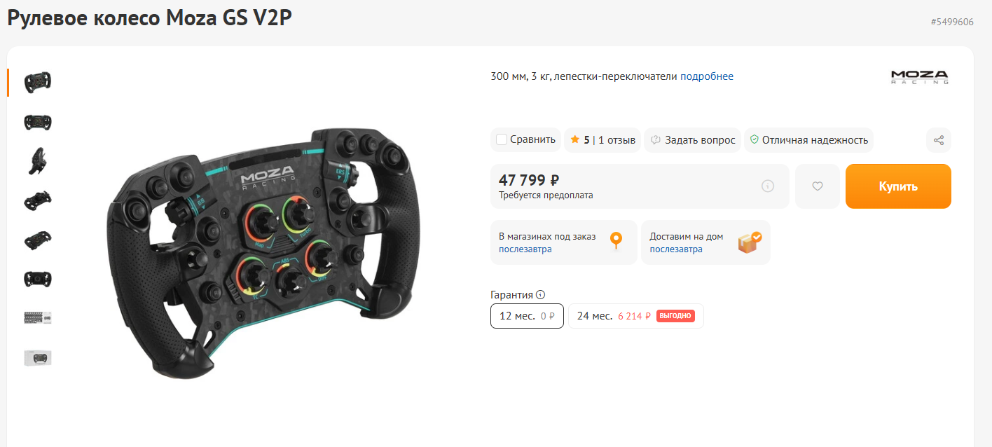
Task: Click the star rating 5 icon
Action: [575, 139]
